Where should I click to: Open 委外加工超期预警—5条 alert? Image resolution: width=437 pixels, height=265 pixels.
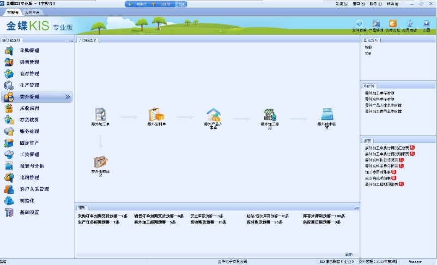click(x=155, y=222)
